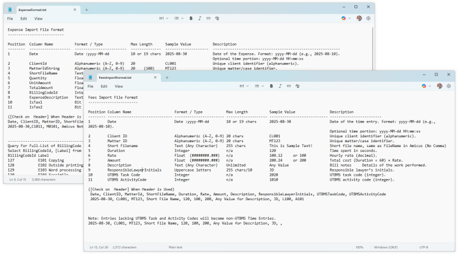459x254 pixels.
Task: Expand H1 heading dropdown in FeesImportFormat
Action: (244, 87)
